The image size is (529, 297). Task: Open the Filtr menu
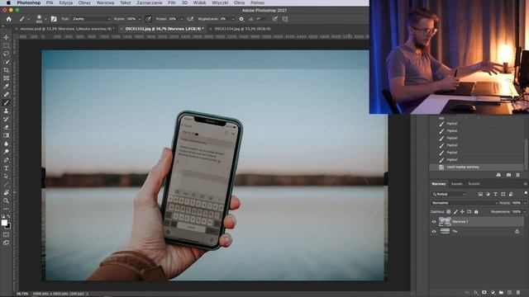pyautogui.click(x=172, y=2)
